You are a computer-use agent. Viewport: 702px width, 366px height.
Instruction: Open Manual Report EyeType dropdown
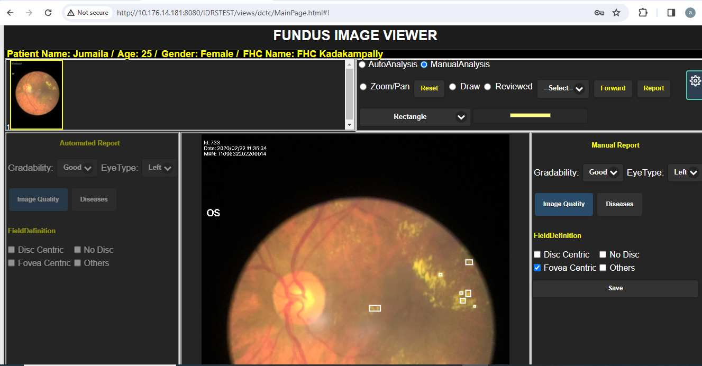685,172
